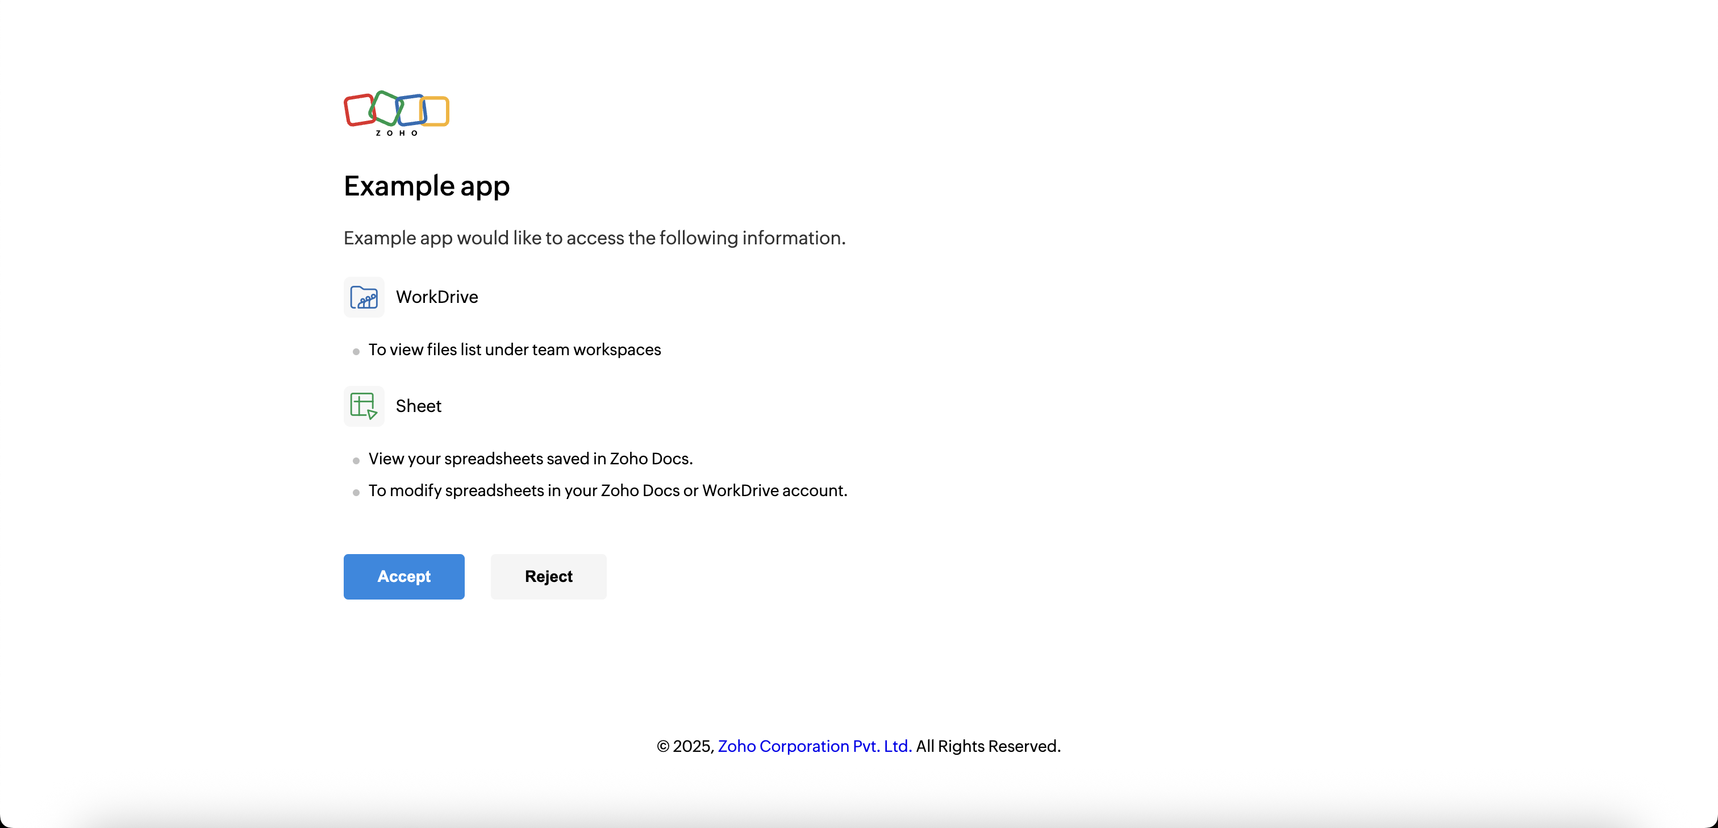
Task: Click bullet dot beside modify spreadsheets permission
Action: pos(356,492)
